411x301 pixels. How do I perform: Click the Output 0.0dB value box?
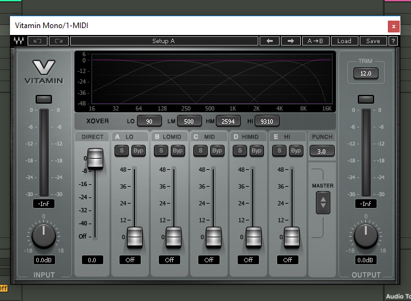[x=365, y=260]
